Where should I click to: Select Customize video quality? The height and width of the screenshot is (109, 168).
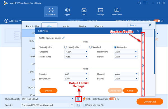pyautogui.click(x=115, y=47)
